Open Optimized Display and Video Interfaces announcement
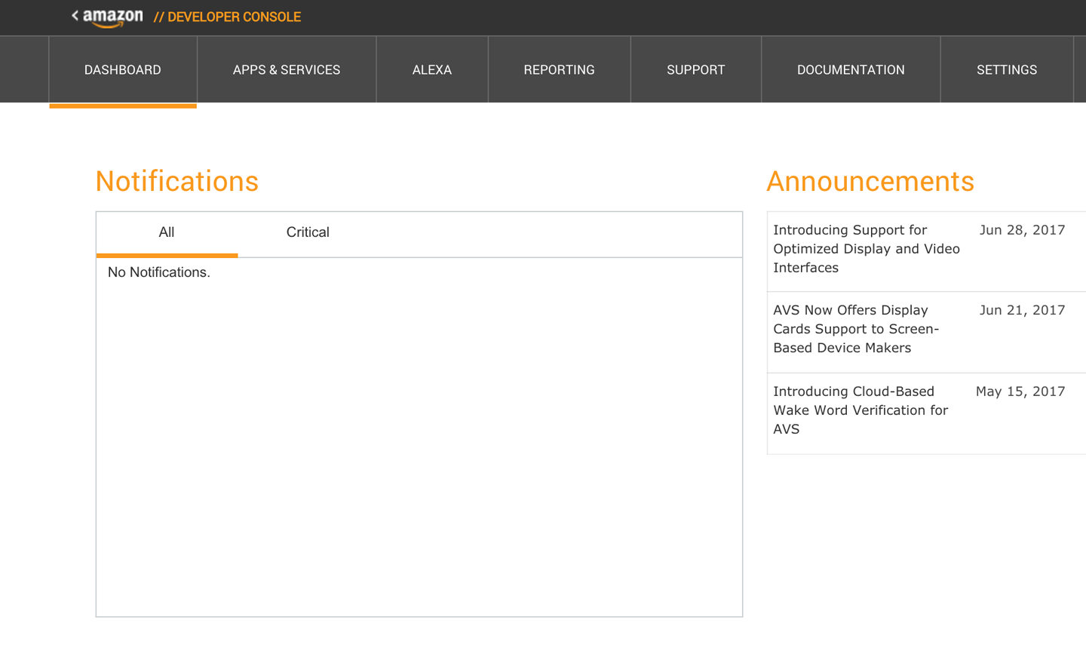1086x654 pixels. 866,249
